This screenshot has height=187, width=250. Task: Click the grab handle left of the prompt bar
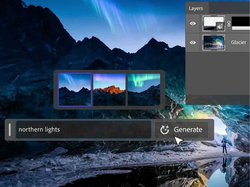pos(10,129)
